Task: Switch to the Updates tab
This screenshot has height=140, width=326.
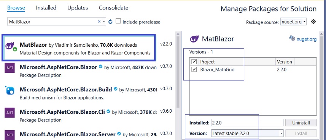Action: (x=78, y=8)
